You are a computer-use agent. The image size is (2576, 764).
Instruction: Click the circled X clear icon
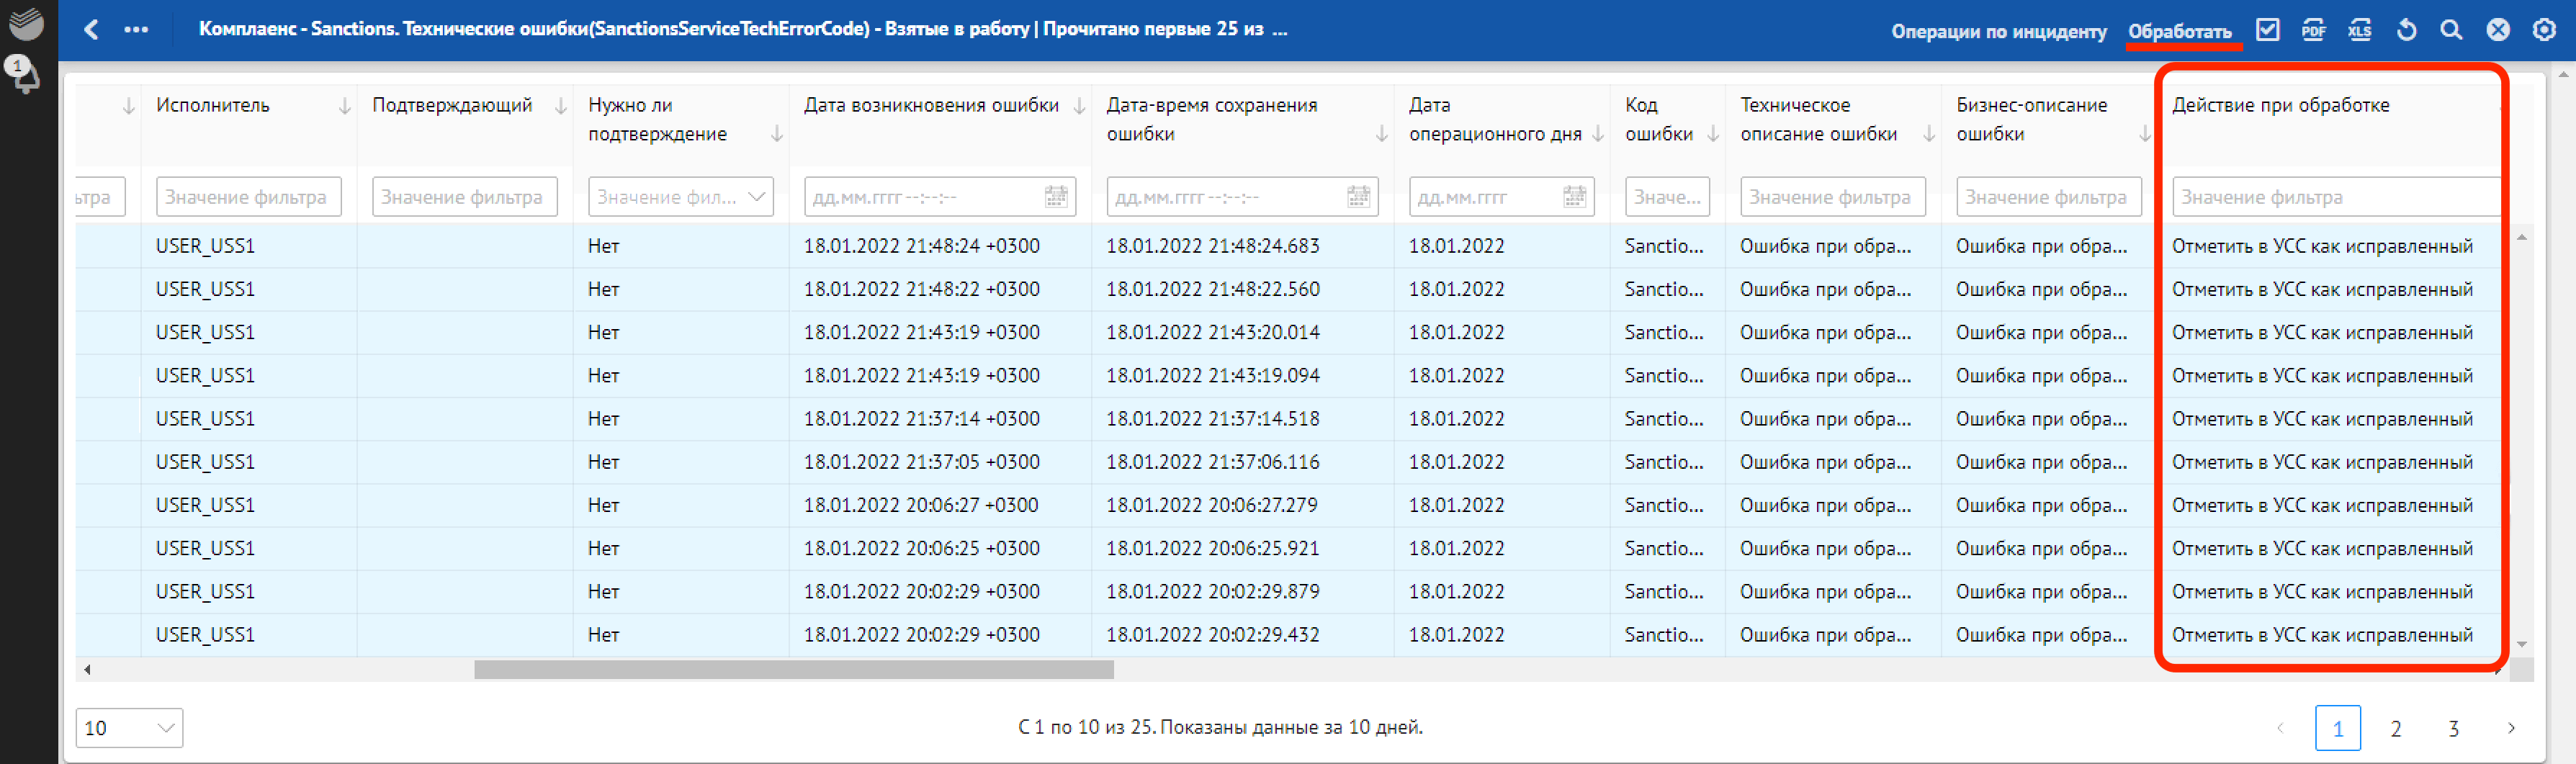point(2498,30)
